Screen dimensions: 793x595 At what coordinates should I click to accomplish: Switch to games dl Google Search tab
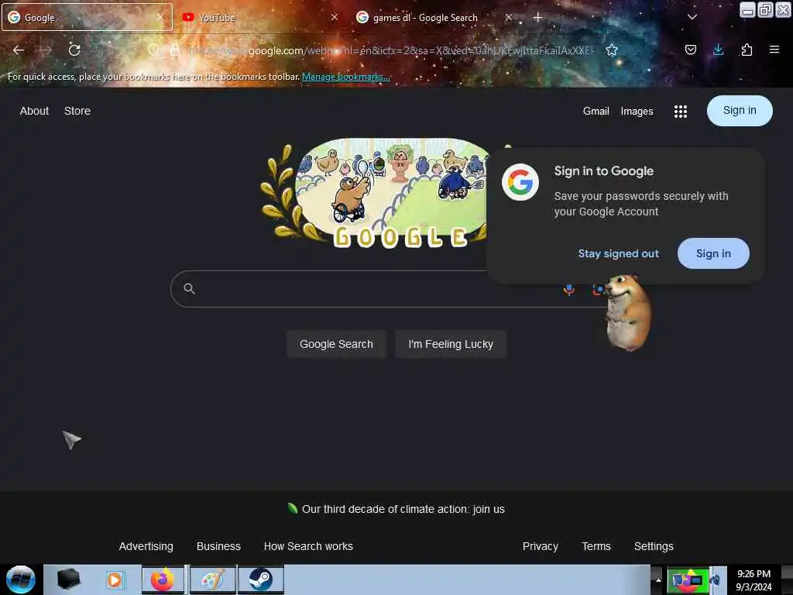pos(434,18)
